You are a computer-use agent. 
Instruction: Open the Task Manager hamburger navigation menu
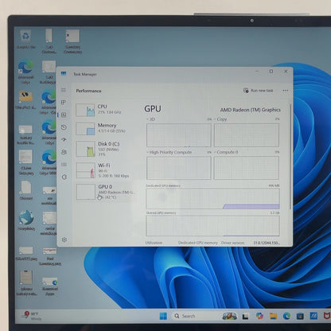pyautogui.click(x=64, y=90)
